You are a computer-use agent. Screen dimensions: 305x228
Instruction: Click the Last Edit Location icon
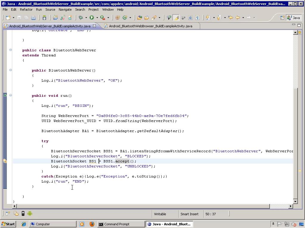click(x=231, y=18)
